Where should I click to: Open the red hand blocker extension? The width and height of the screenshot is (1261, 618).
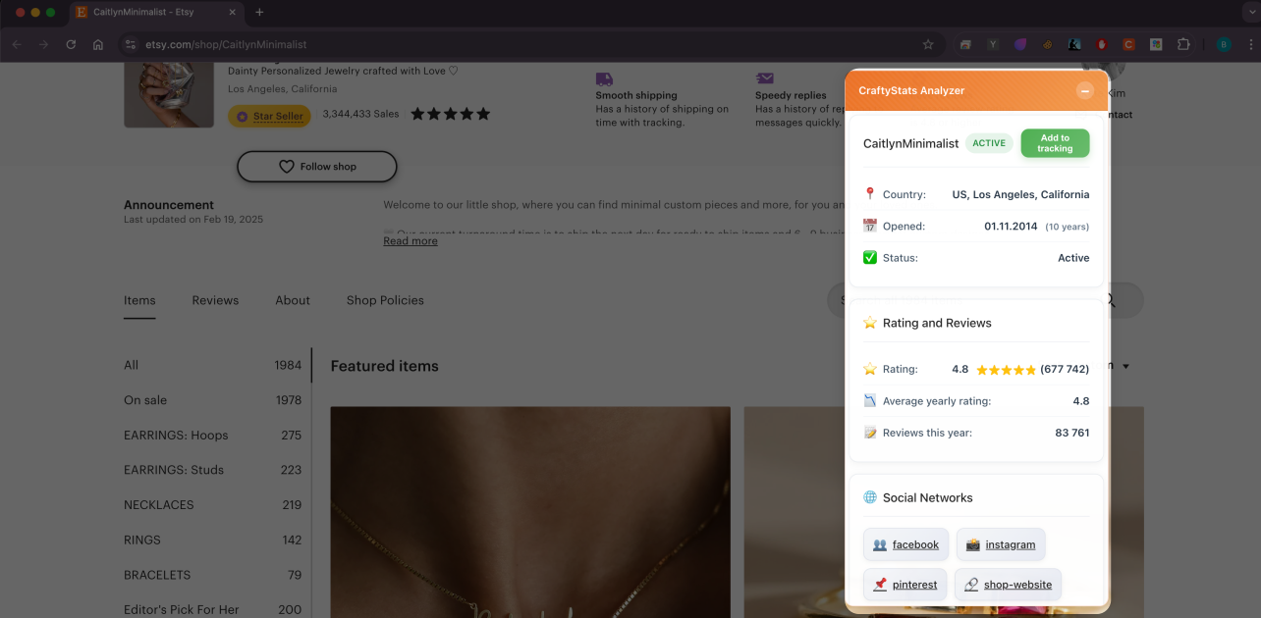tap(1102, 44)
